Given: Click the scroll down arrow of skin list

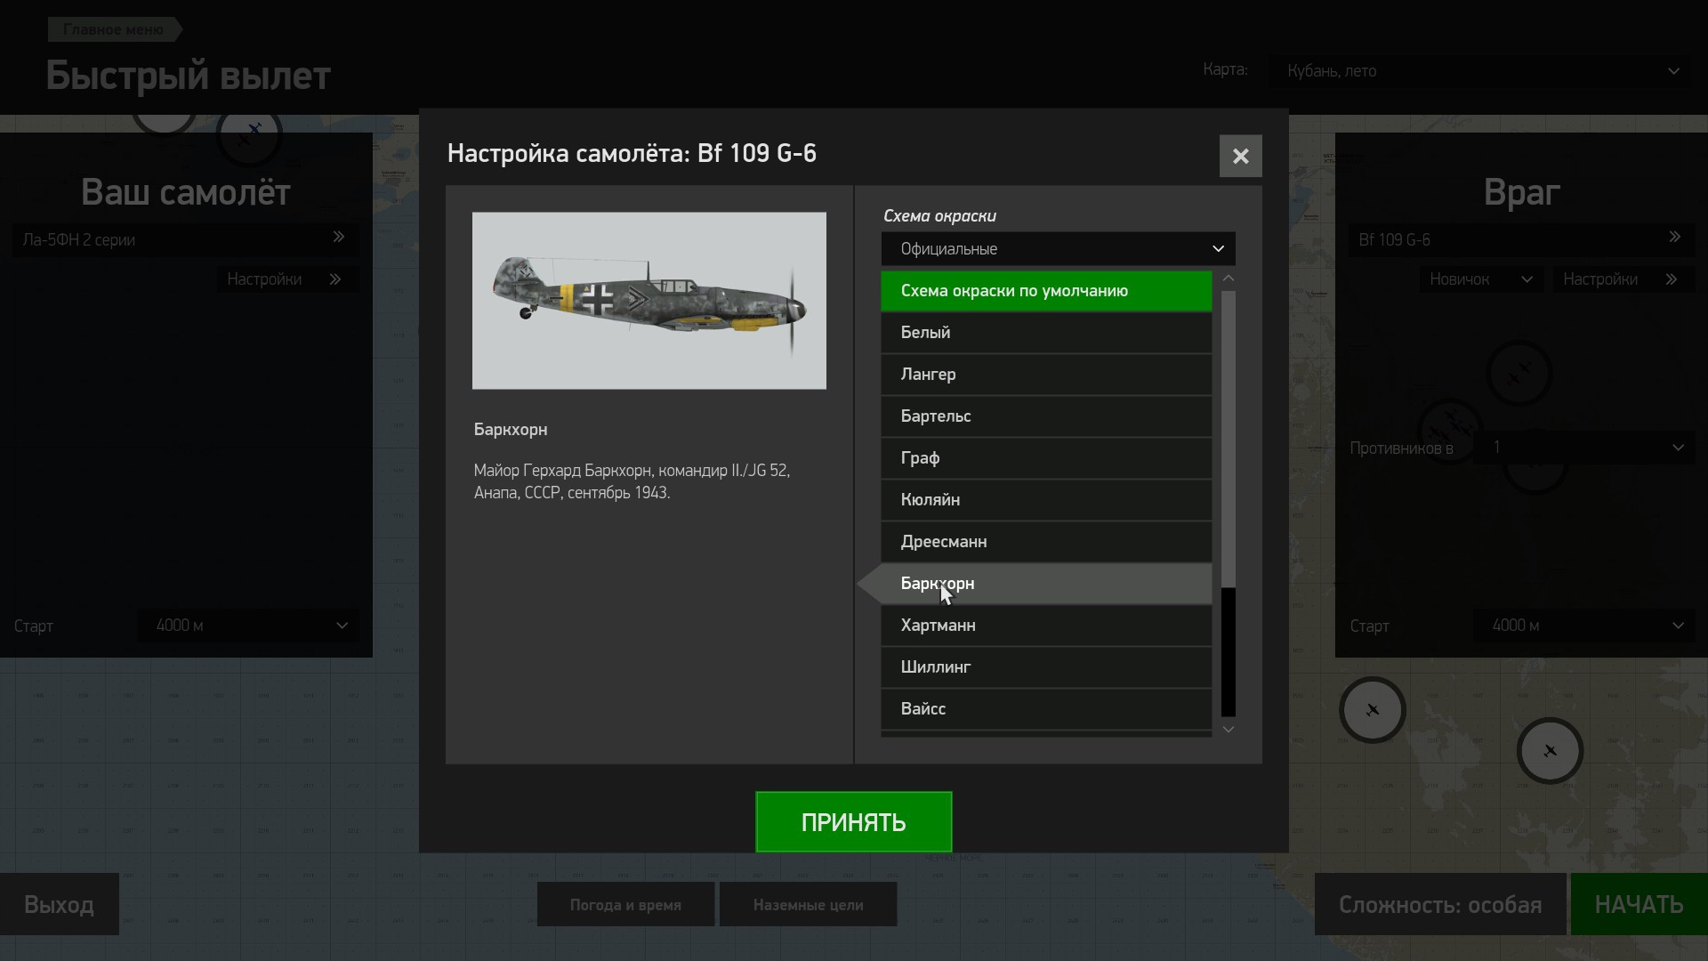Looking at the screenshot, I should point(1229,729).
